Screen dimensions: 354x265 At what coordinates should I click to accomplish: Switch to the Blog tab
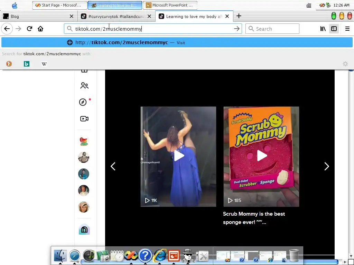click(38, 16)
